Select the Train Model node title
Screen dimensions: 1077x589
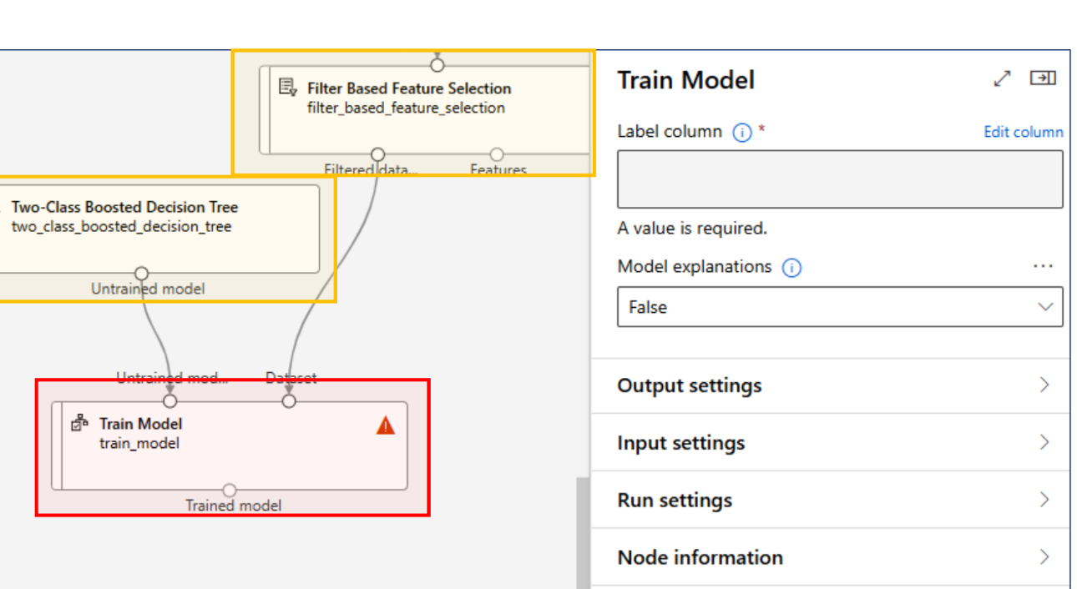tap(140, 424)
